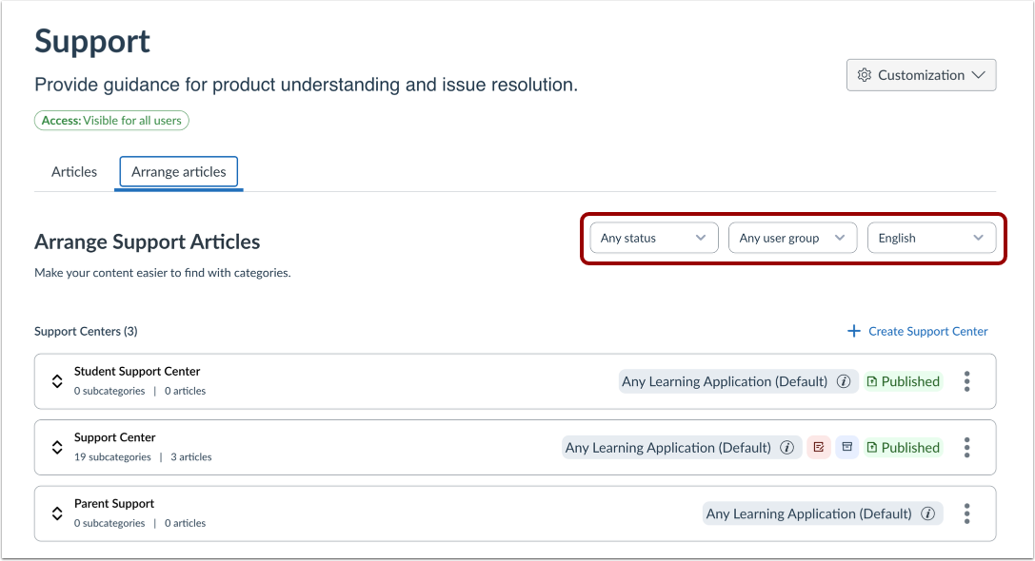1035x561 pixels.
Task: Open the Any user group dropdown
Action: pyautogui.click(x=792, y=238)
